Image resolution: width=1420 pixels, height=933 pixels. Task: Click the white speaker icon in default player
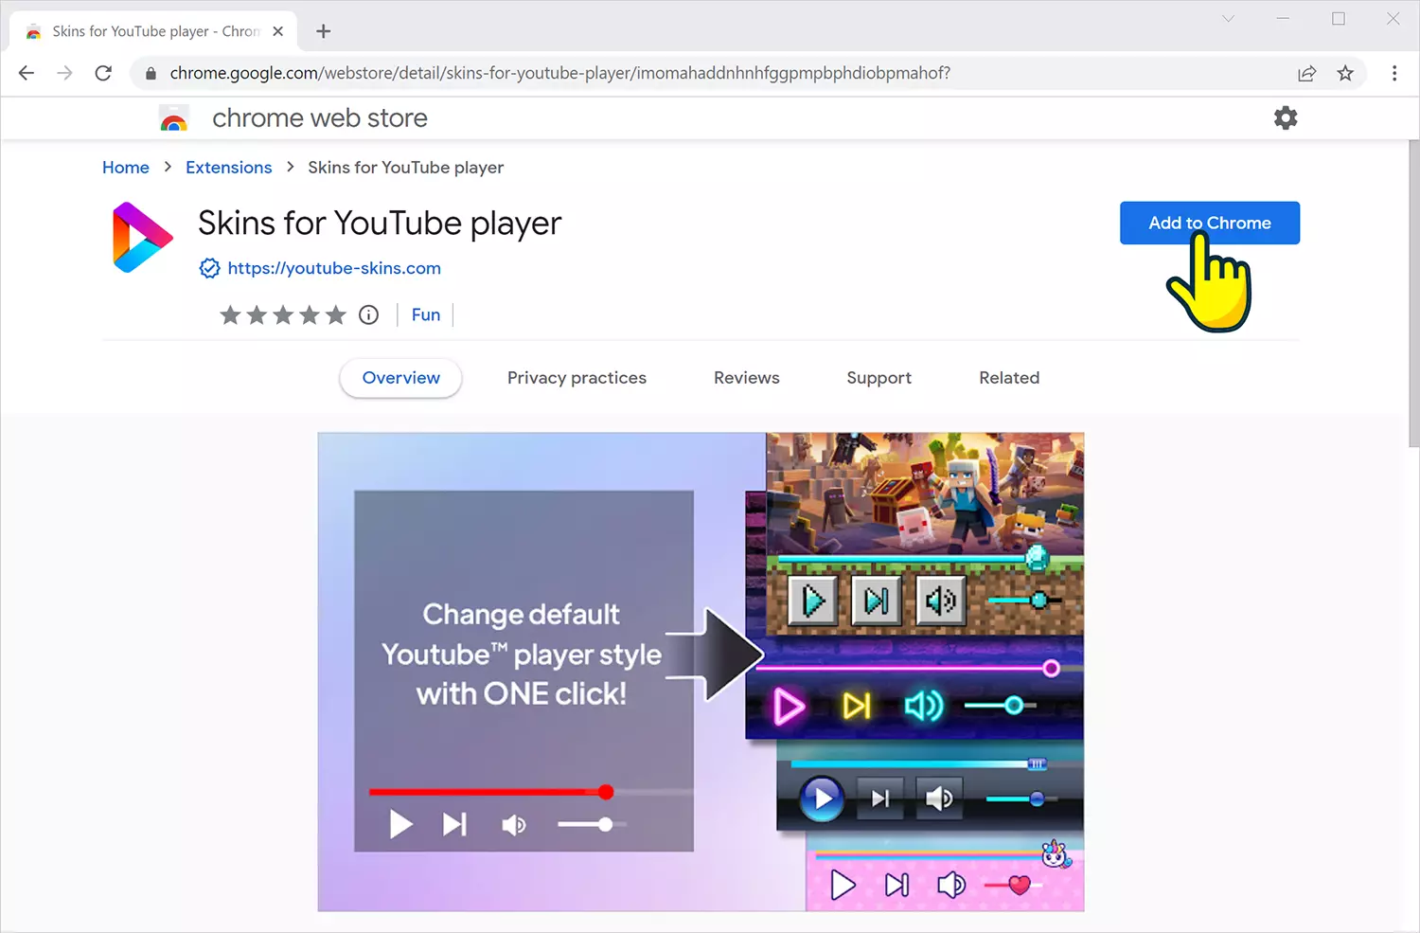[513, 825]
